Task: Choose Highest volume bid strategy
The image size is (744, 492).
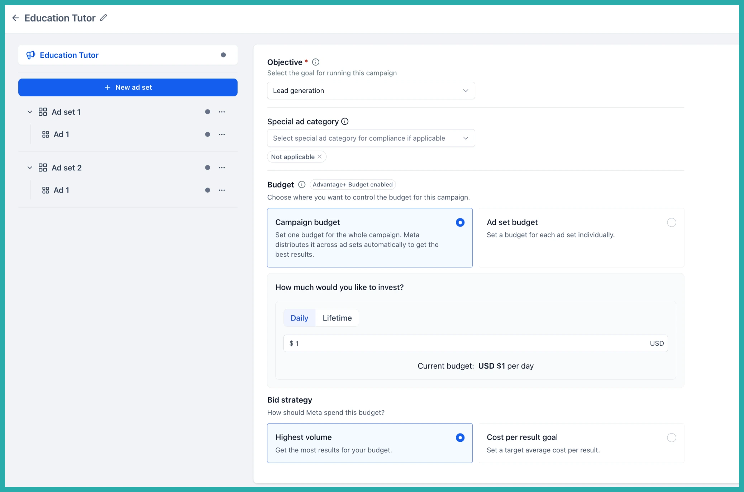Action: 369,443
